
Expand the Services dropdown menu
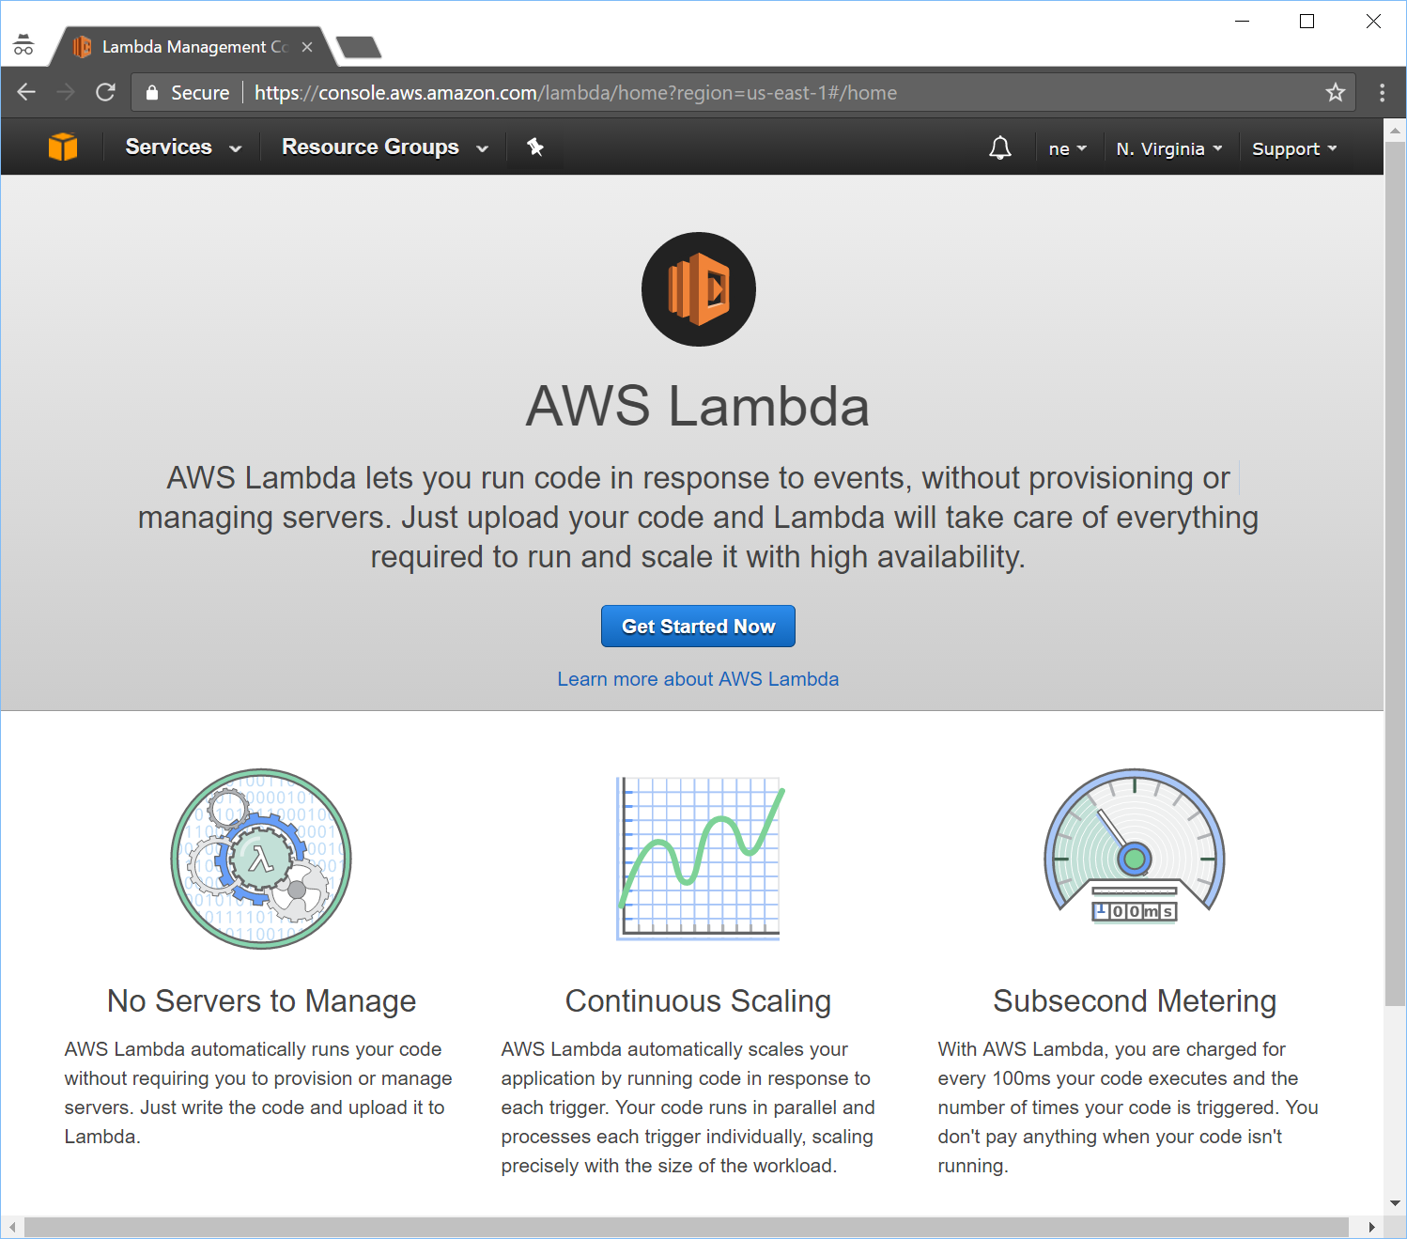183,147
